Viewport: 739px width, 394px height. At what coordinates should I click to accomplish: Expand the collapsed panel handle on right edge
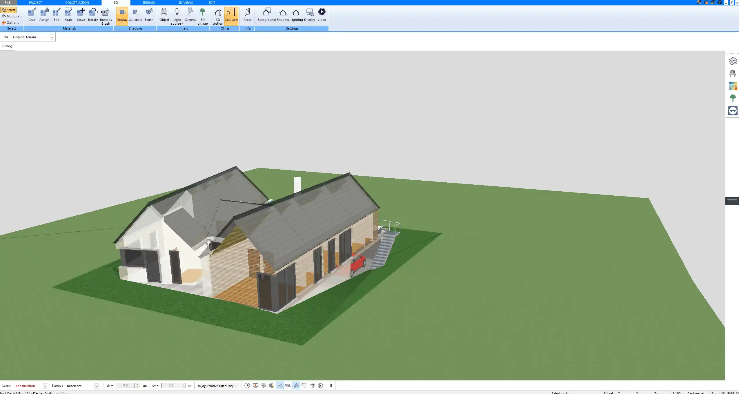click(x=732, y=201)
